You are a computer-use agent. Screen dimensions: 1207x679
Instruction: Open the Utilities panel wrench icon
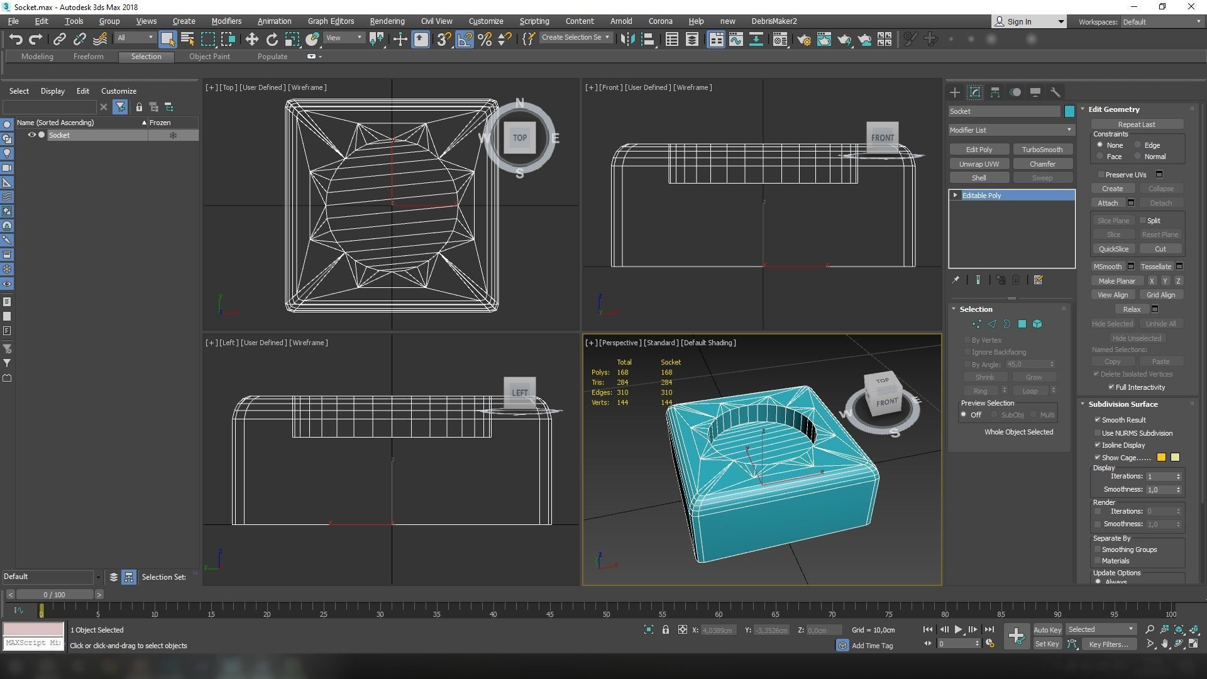[1055, 92]
